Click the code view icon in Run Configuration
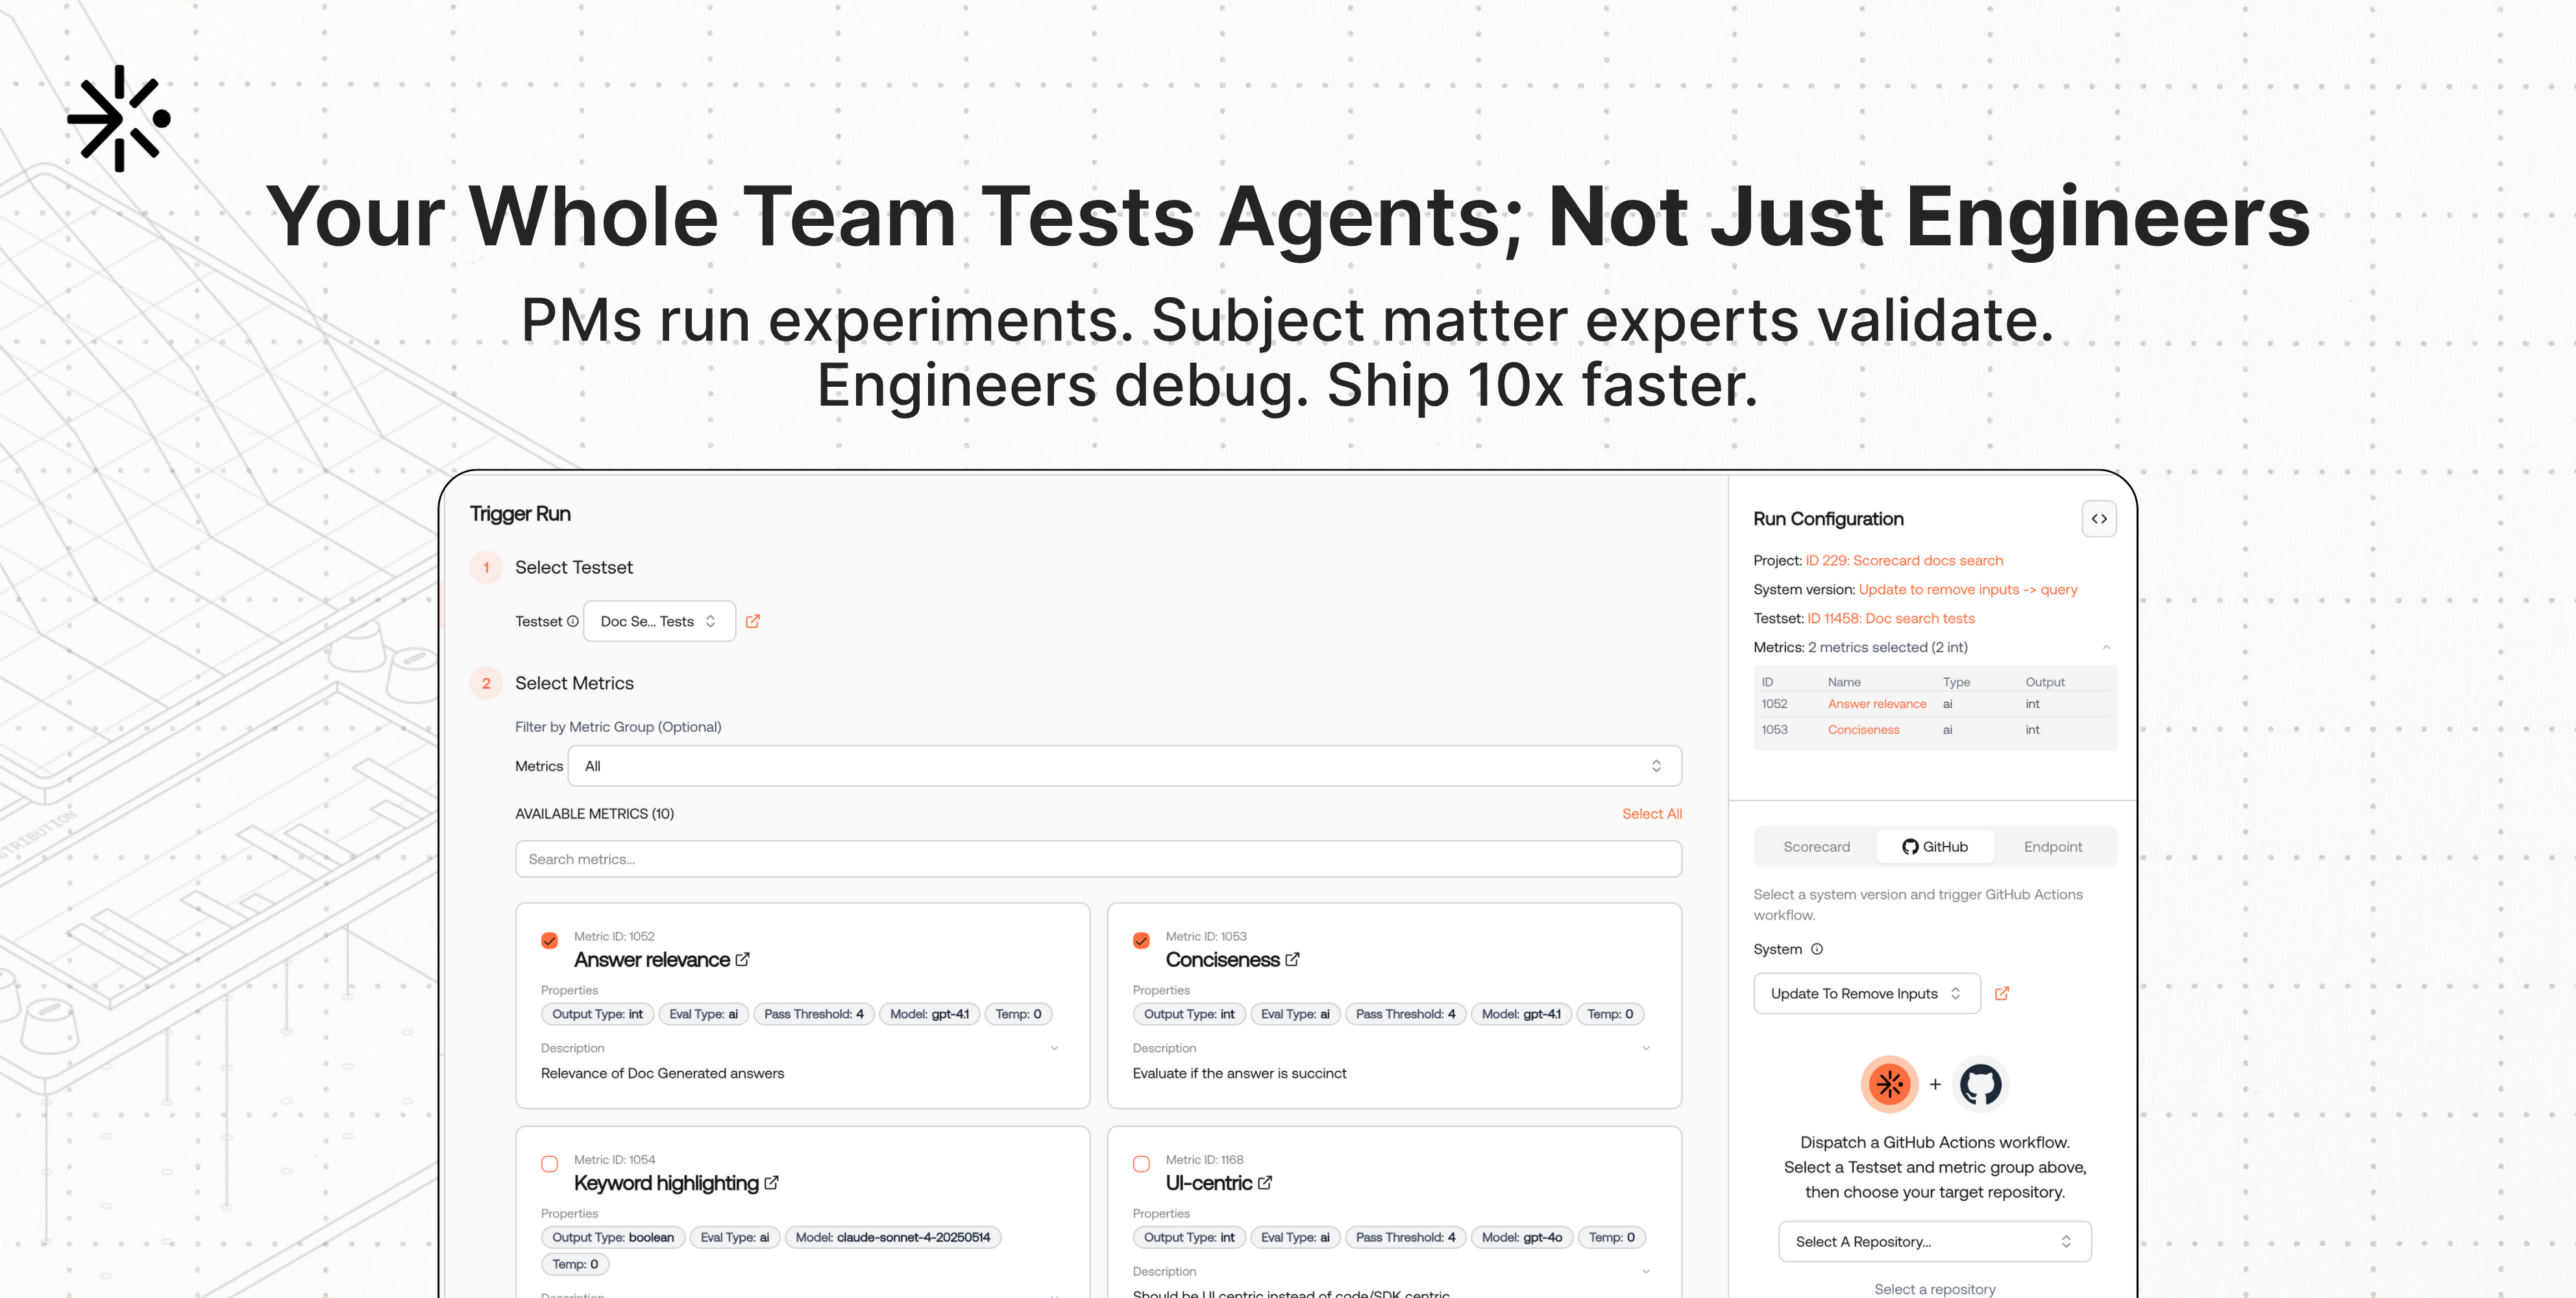This screenshot has width=2576, height=1298. pyautogui.click(x=2098, y=519)
